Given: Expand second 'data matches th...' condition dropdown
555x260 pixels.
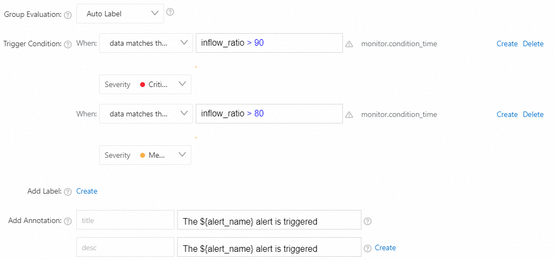Looking at the screenshot, I should [x=146, y=114].
